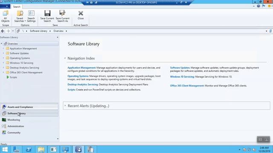Screen dimensions: 273x153
Task: Switch to Assets and Compliance workspace
Action: [29, 107]
